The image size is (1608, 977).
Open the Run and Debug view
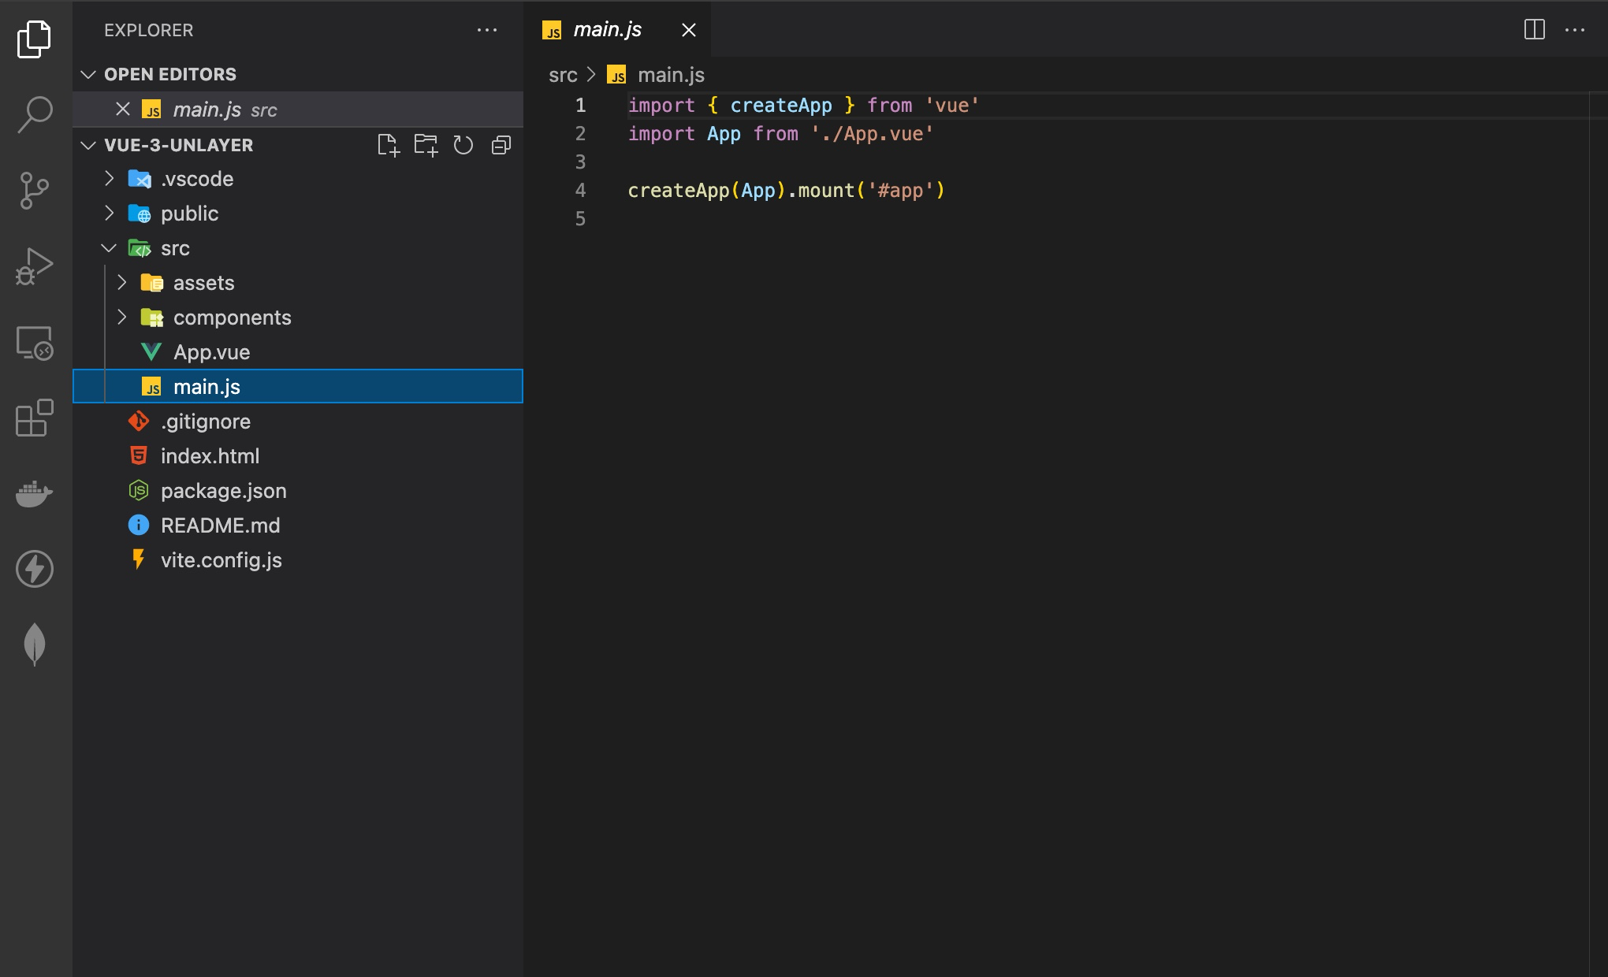(34, 266)
